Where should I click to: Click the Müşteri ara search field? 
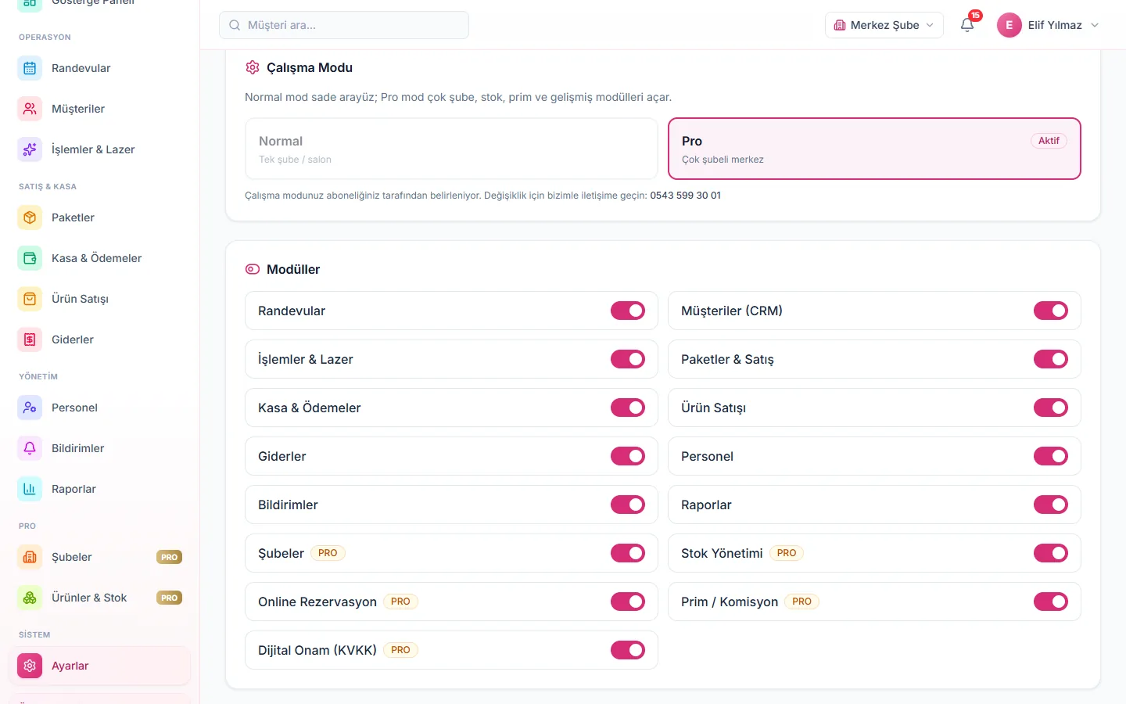(344, 25)
